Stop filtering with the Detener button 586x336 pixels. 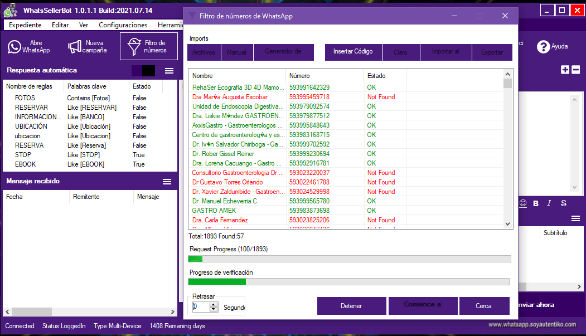pos(351,306)
